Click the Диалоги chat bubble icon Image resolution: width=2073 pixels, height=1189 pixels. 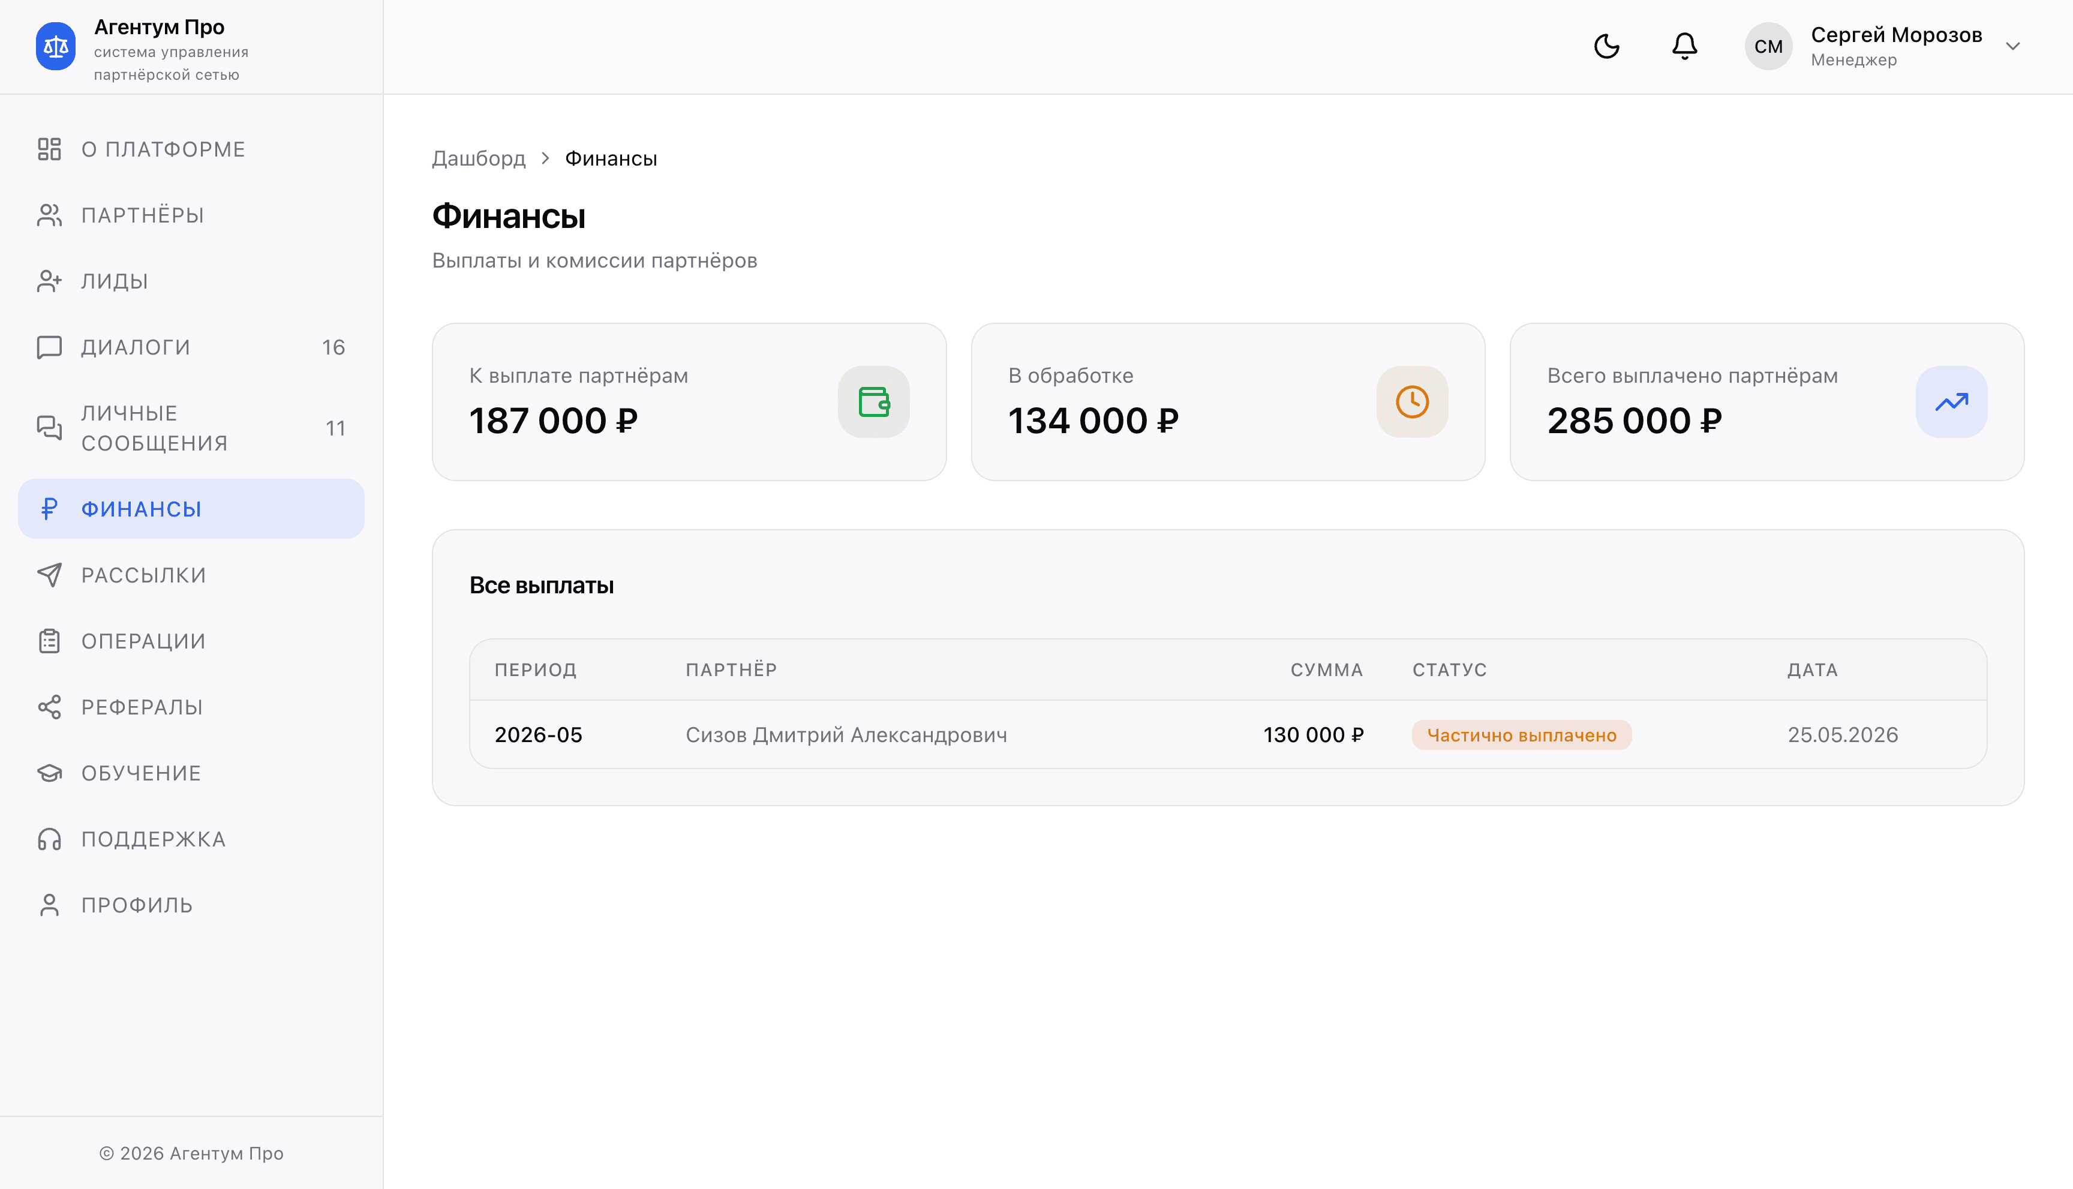[x=49, y=347]
